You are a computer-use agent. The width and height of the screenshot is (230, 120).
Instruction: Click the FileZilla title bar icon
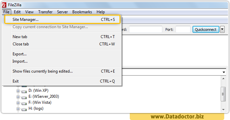4,5
